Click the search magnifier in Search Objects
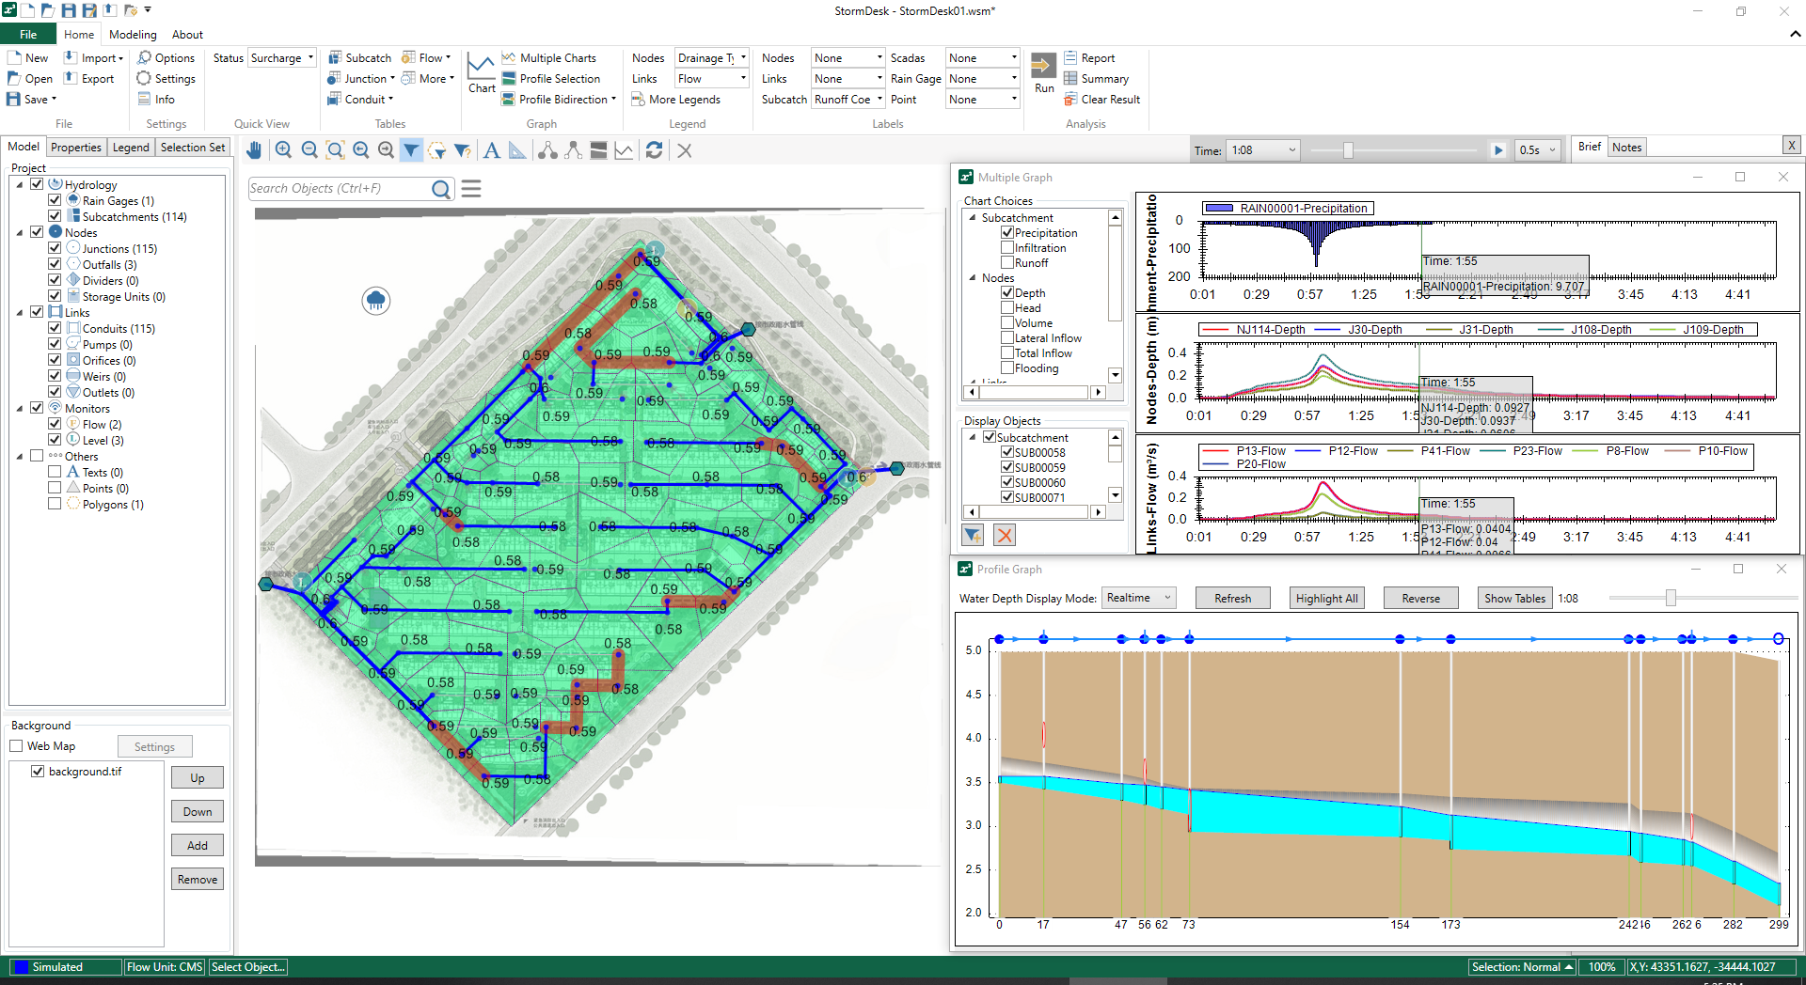1806x985 pixels. [x=441, y=189]
